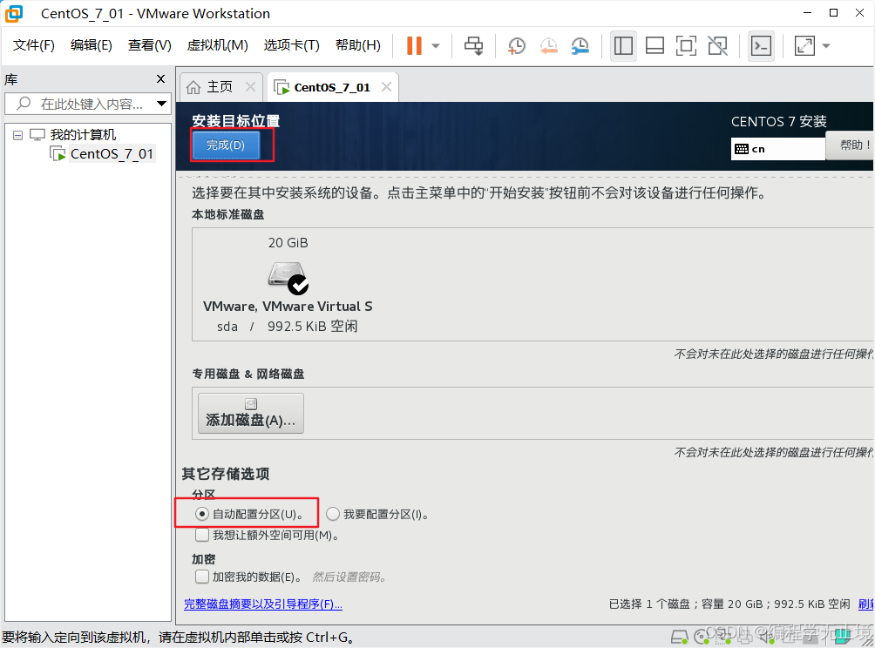Send Ctrl+Alt+Del to the virtual machine
875x648 pixels.
pos(474,46)
